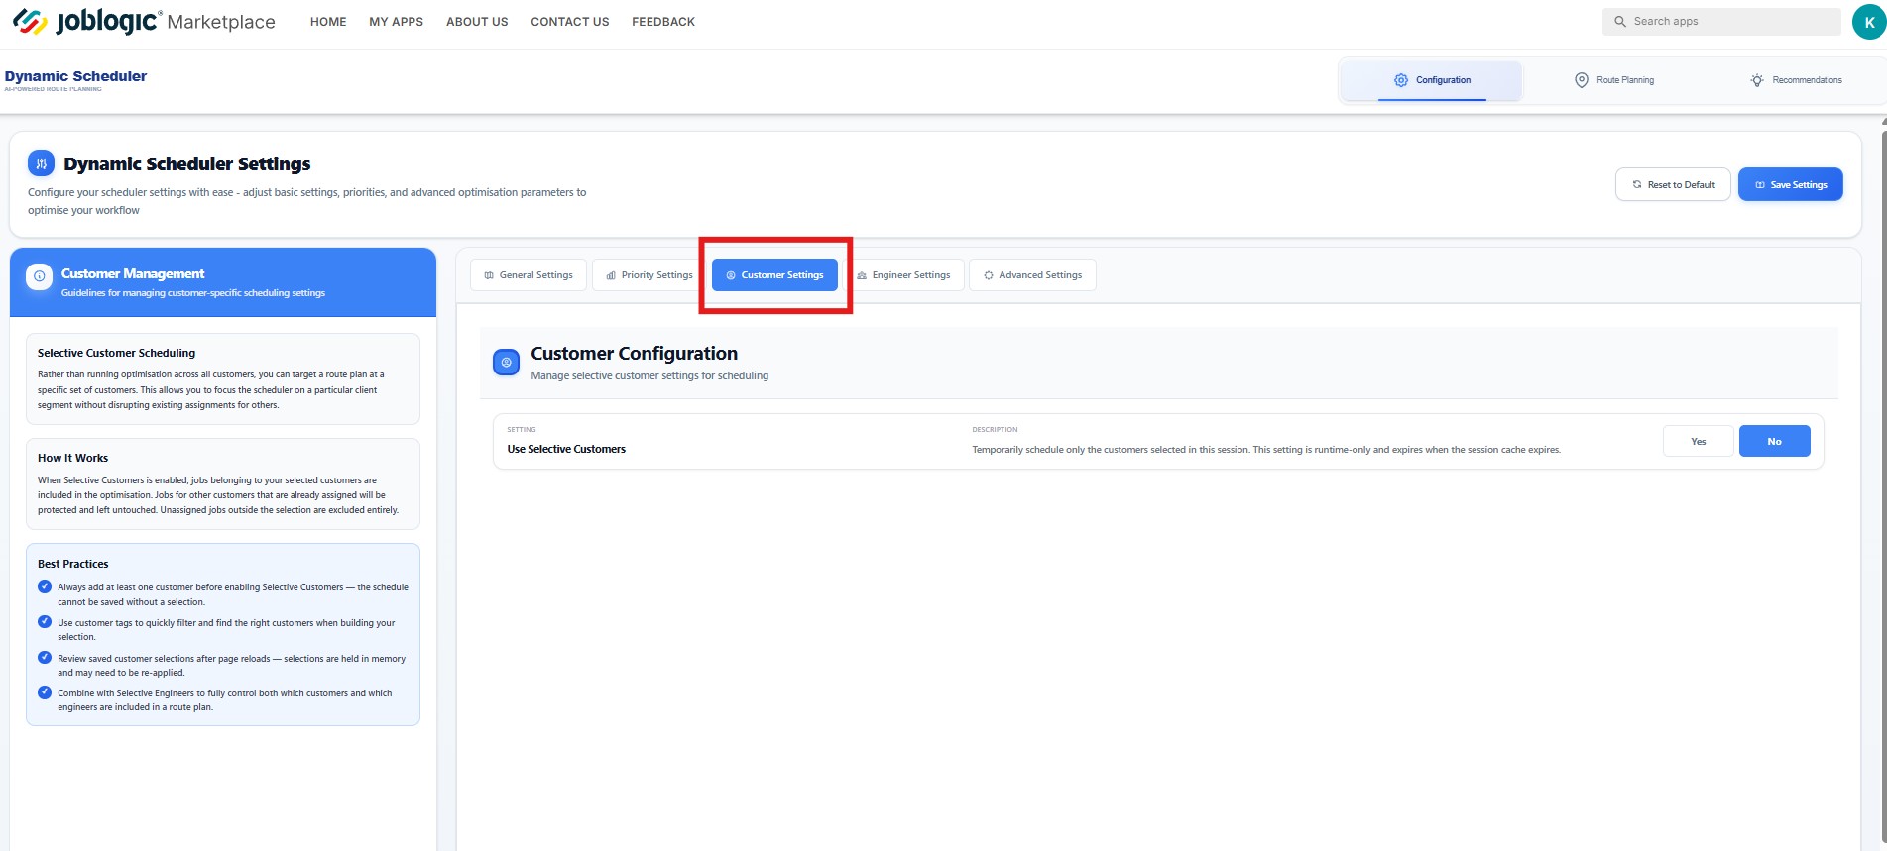Click the 'Dynamic Scheduler Settings' heading
This screenshot has height=851, width=1887.
point(187,163)
